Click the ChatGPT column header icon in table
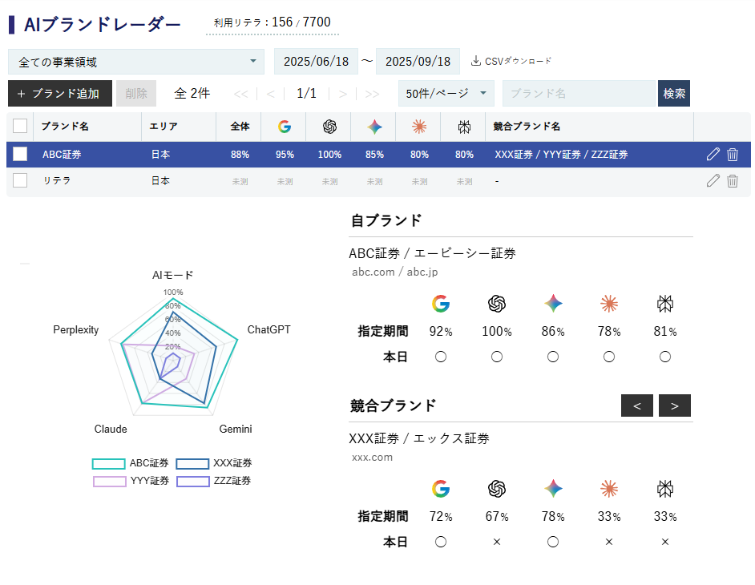This screenshot has width=755, height=585. tap(330, 127)
